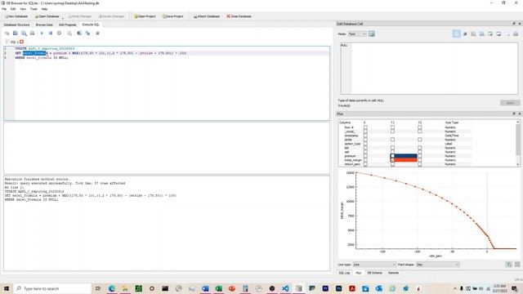Toggle comment for SQL line icon
Image resolution: width=523 pixels, height=294 pixels.
click(98, 33)
